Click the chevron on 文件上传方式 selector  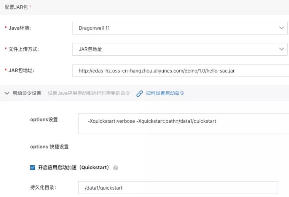click(281, 50)
